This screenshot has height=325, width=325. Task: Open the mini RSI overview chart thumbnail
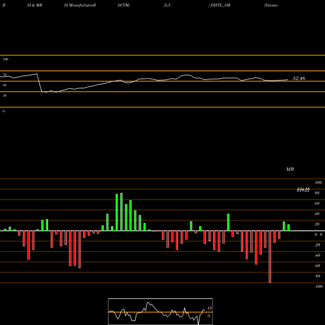pos(161,311)
